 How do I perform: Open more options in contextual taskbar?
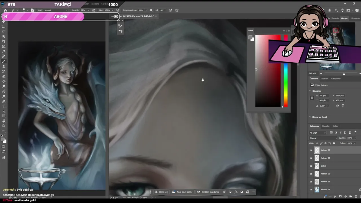coord(253,192)
